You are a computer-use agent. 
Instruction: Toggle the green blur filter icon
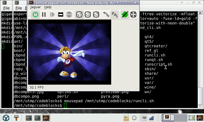pos(125,14)
